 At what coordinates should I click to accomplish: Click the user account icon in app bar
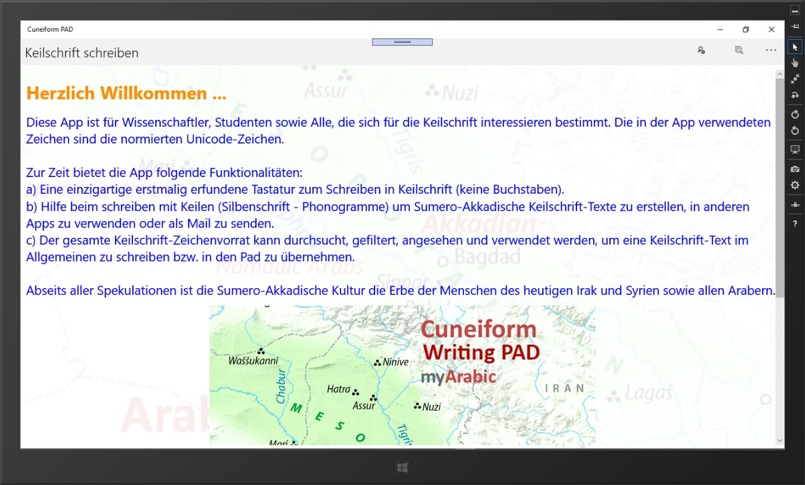[x=701, y=50]
